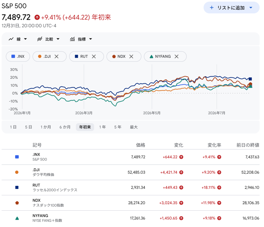Click the plus icon beside リストに追加
The image size is (264, 227).
pyautogui.click(x=212, y=7)
